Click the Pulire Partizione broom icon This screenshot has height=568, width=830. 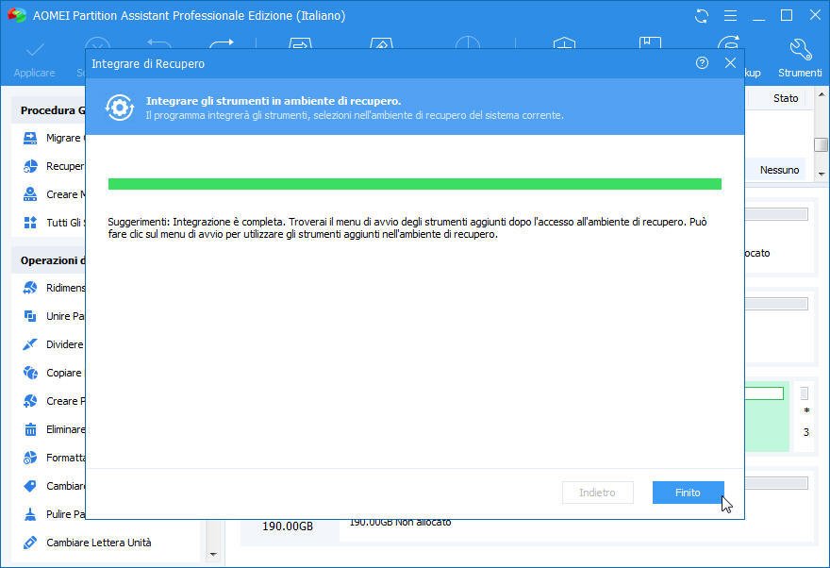coord(30,514)
